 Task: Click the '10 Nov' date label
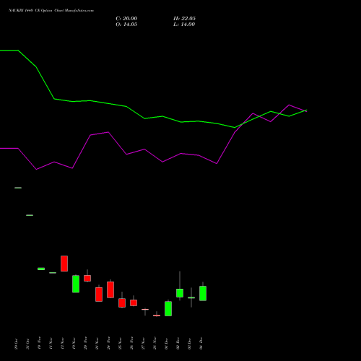click(39, 343)
